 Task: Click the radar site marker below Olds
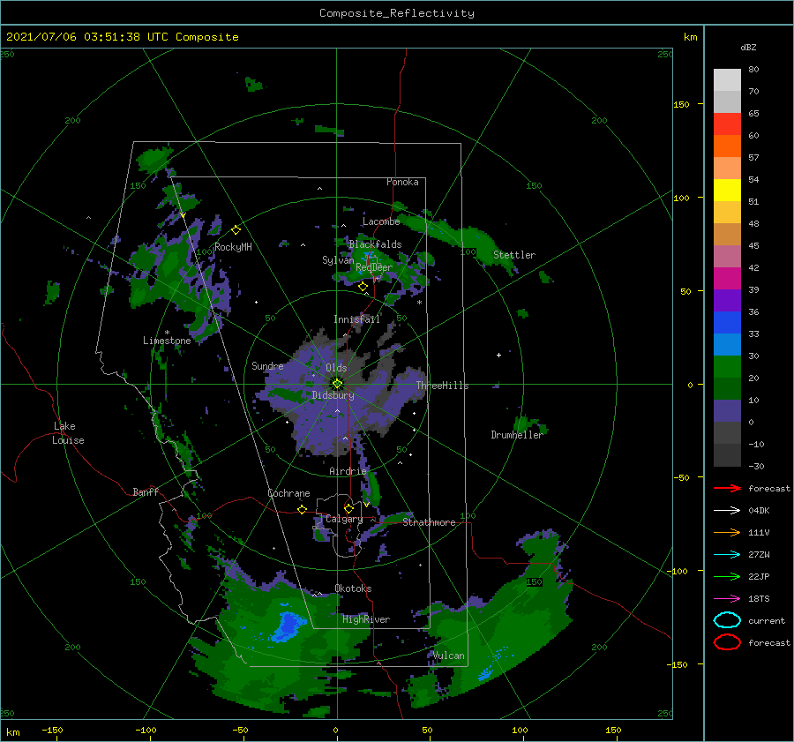click(x=337, y=384)
